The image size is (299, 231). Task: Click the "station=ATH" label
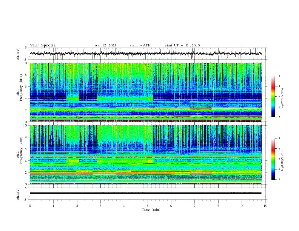tap(140, 45)
